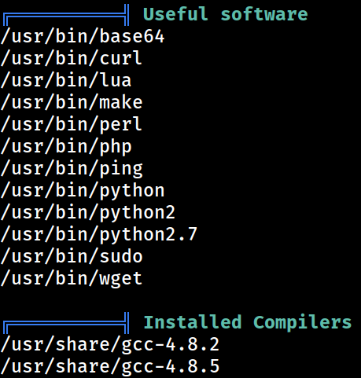The image size is (361, 378).
Task: Click the /usr/bin/python line
Action: click(x=83, y=191)
